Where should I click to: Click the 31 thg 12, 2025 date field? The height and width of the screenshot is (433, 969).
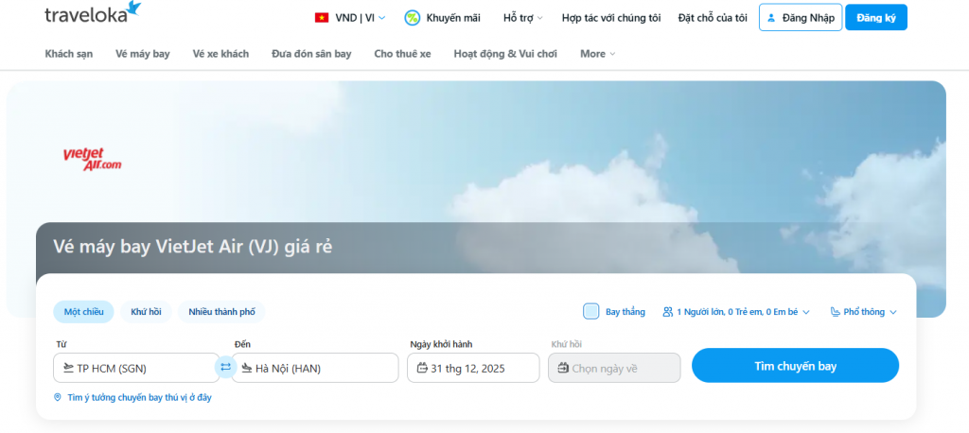[x=473, y=368]
